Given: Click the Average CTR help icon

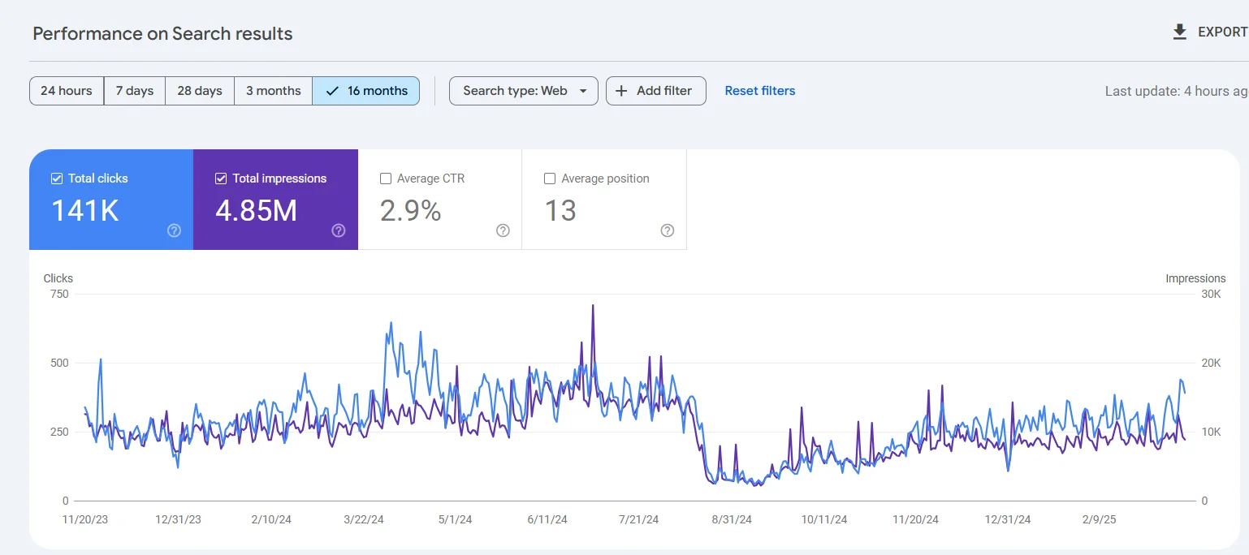Looking at the screenshot, I should [x=503, y=230].
